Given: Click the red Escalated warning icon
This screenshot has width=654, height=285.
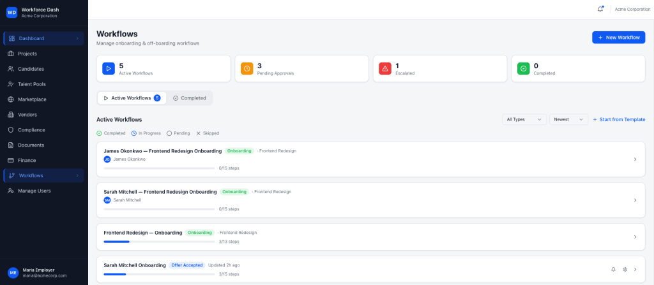Looking at the screenshot, I should [385, 68].
